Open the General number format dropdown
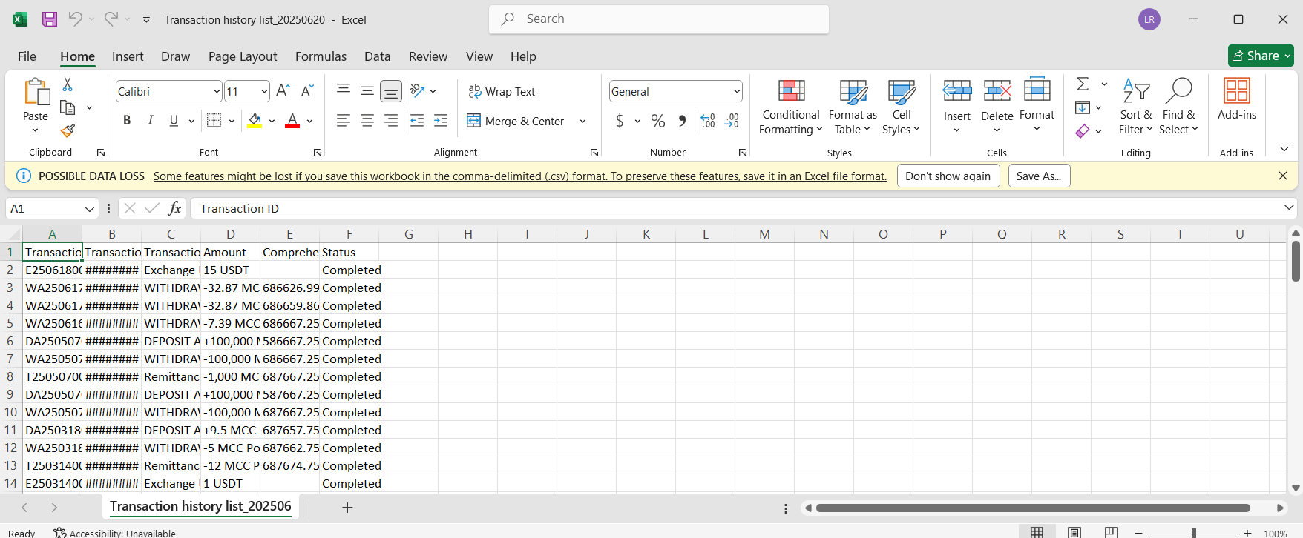 pos(737,91)
